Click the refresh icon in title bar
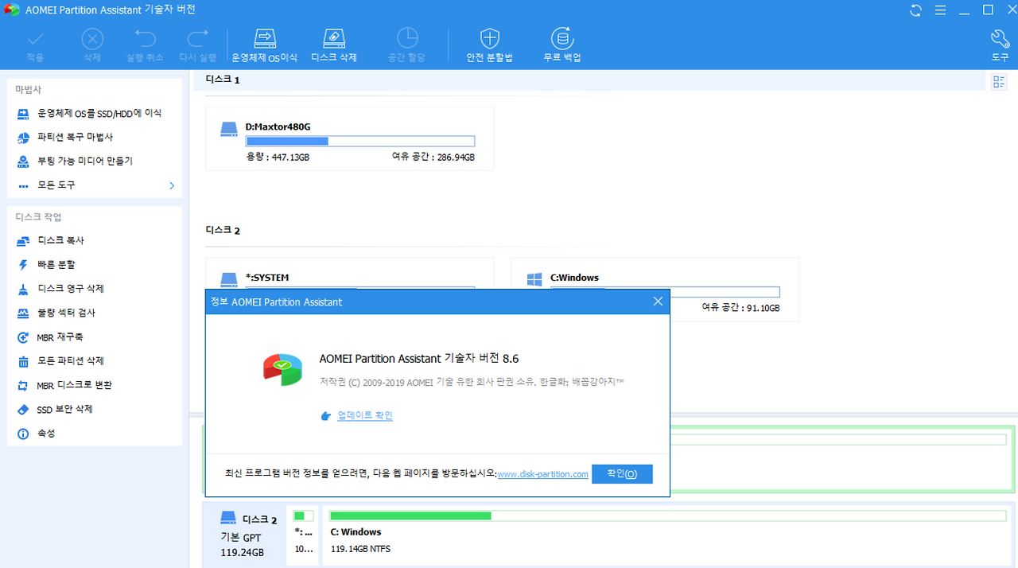The width and height of the screenshot is (1018, 568). [916, 10]
